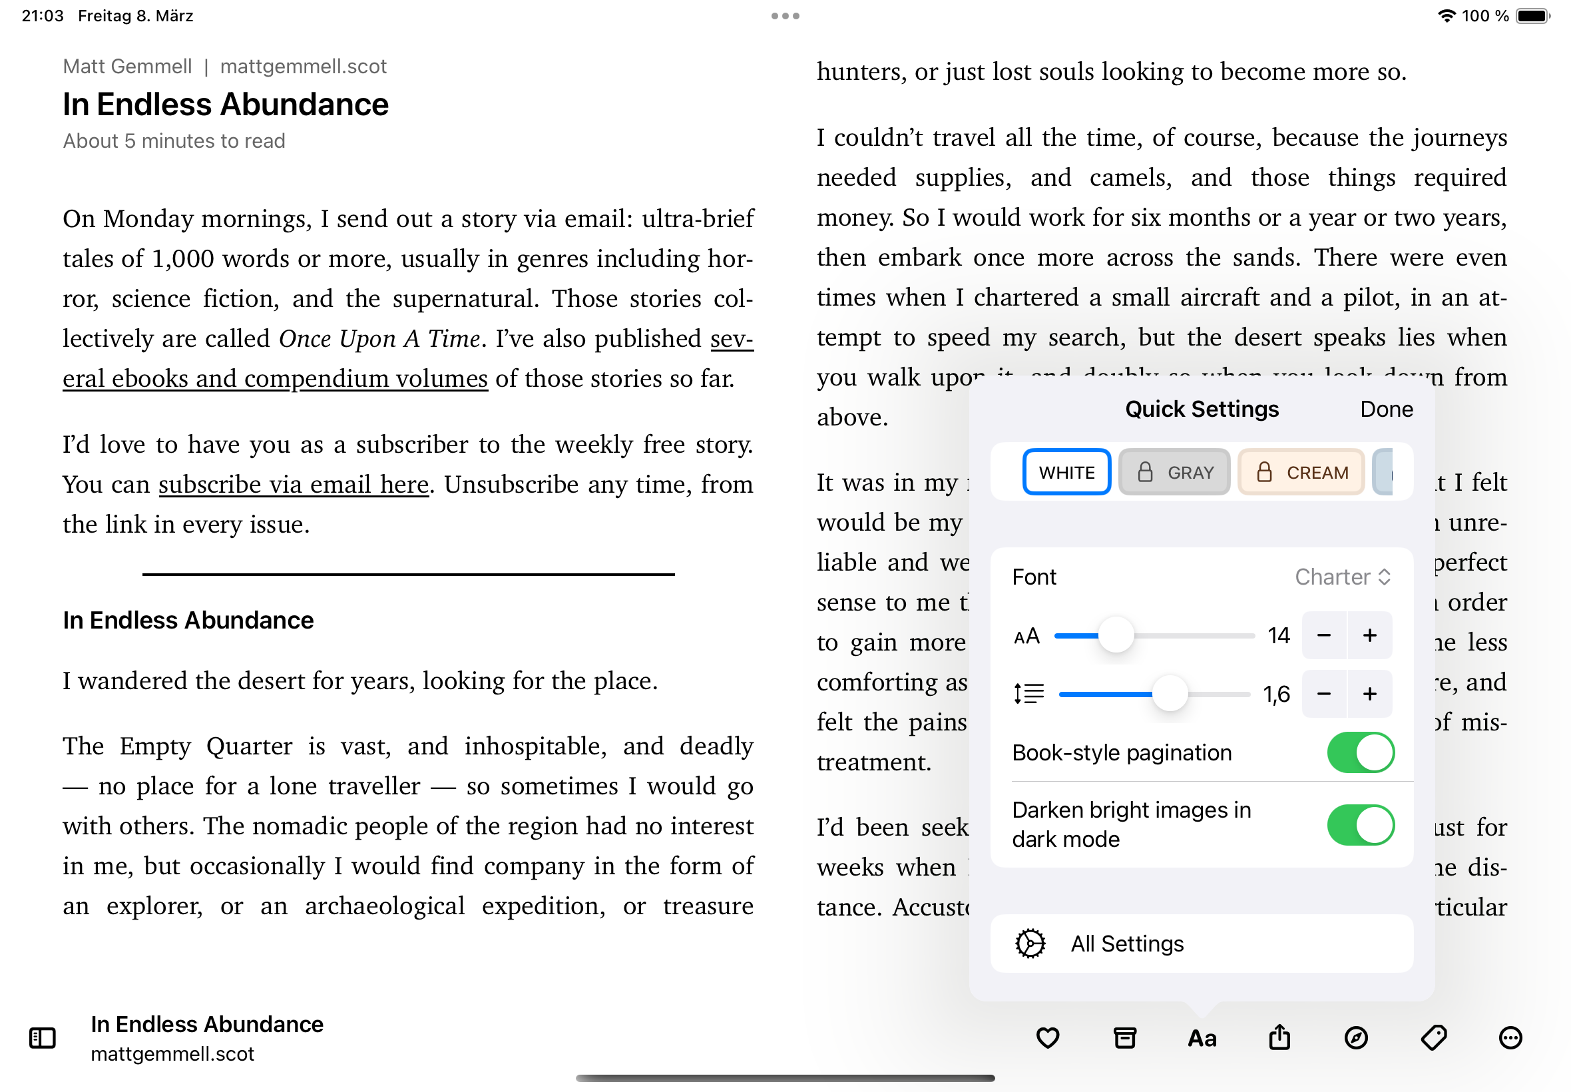This screenshot has height=1092, width=1571.
Task: Select the WHITE theme
Action: point(1066,472)
